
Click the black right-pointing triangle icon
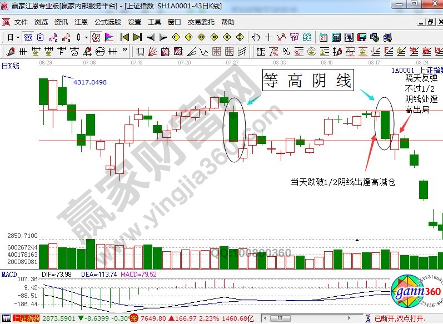coord(163,37)
